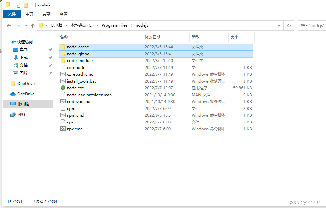Select 快速访问 in the navigation pane
This screenshot has width=326, height=208.
coord(25,42)
